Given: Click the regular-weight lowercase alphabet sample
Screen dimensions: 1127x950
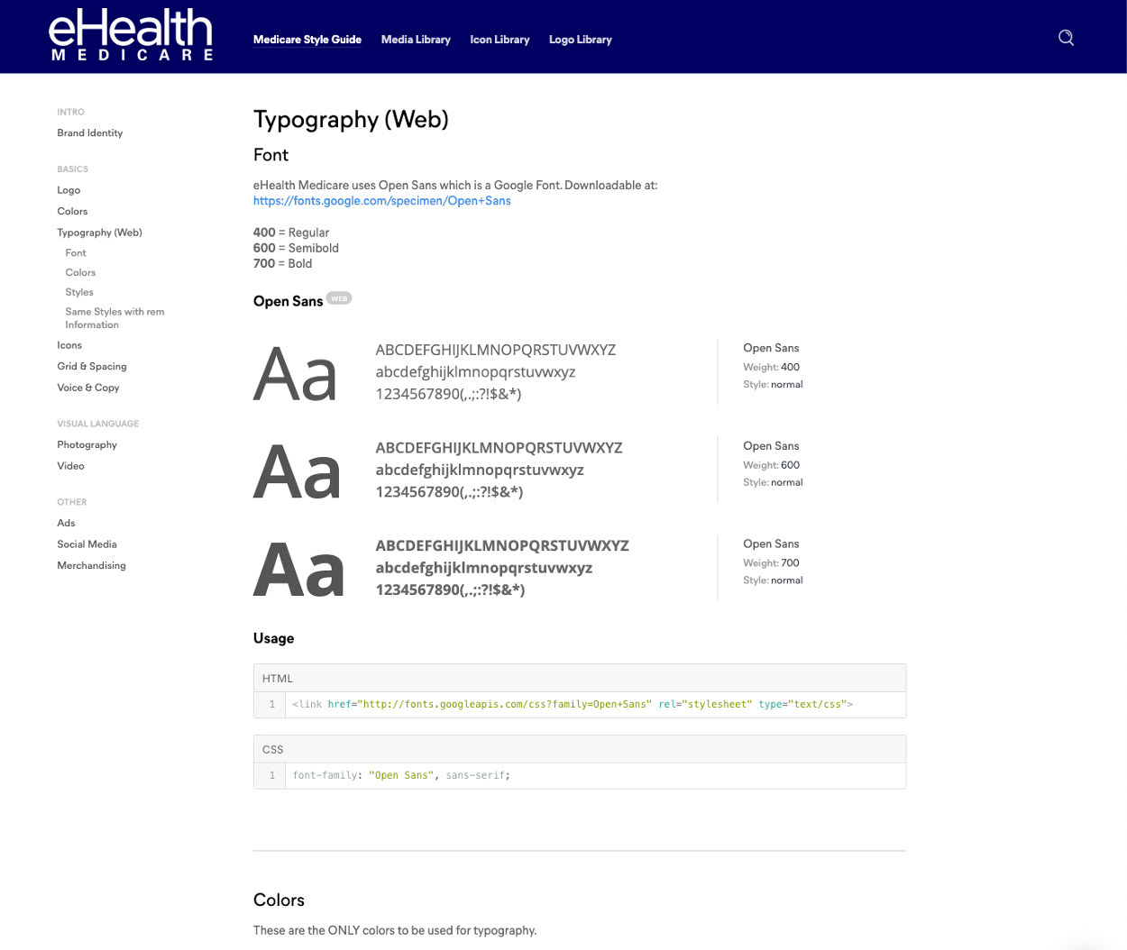Looking at the screenshot, I should point(475,372).
